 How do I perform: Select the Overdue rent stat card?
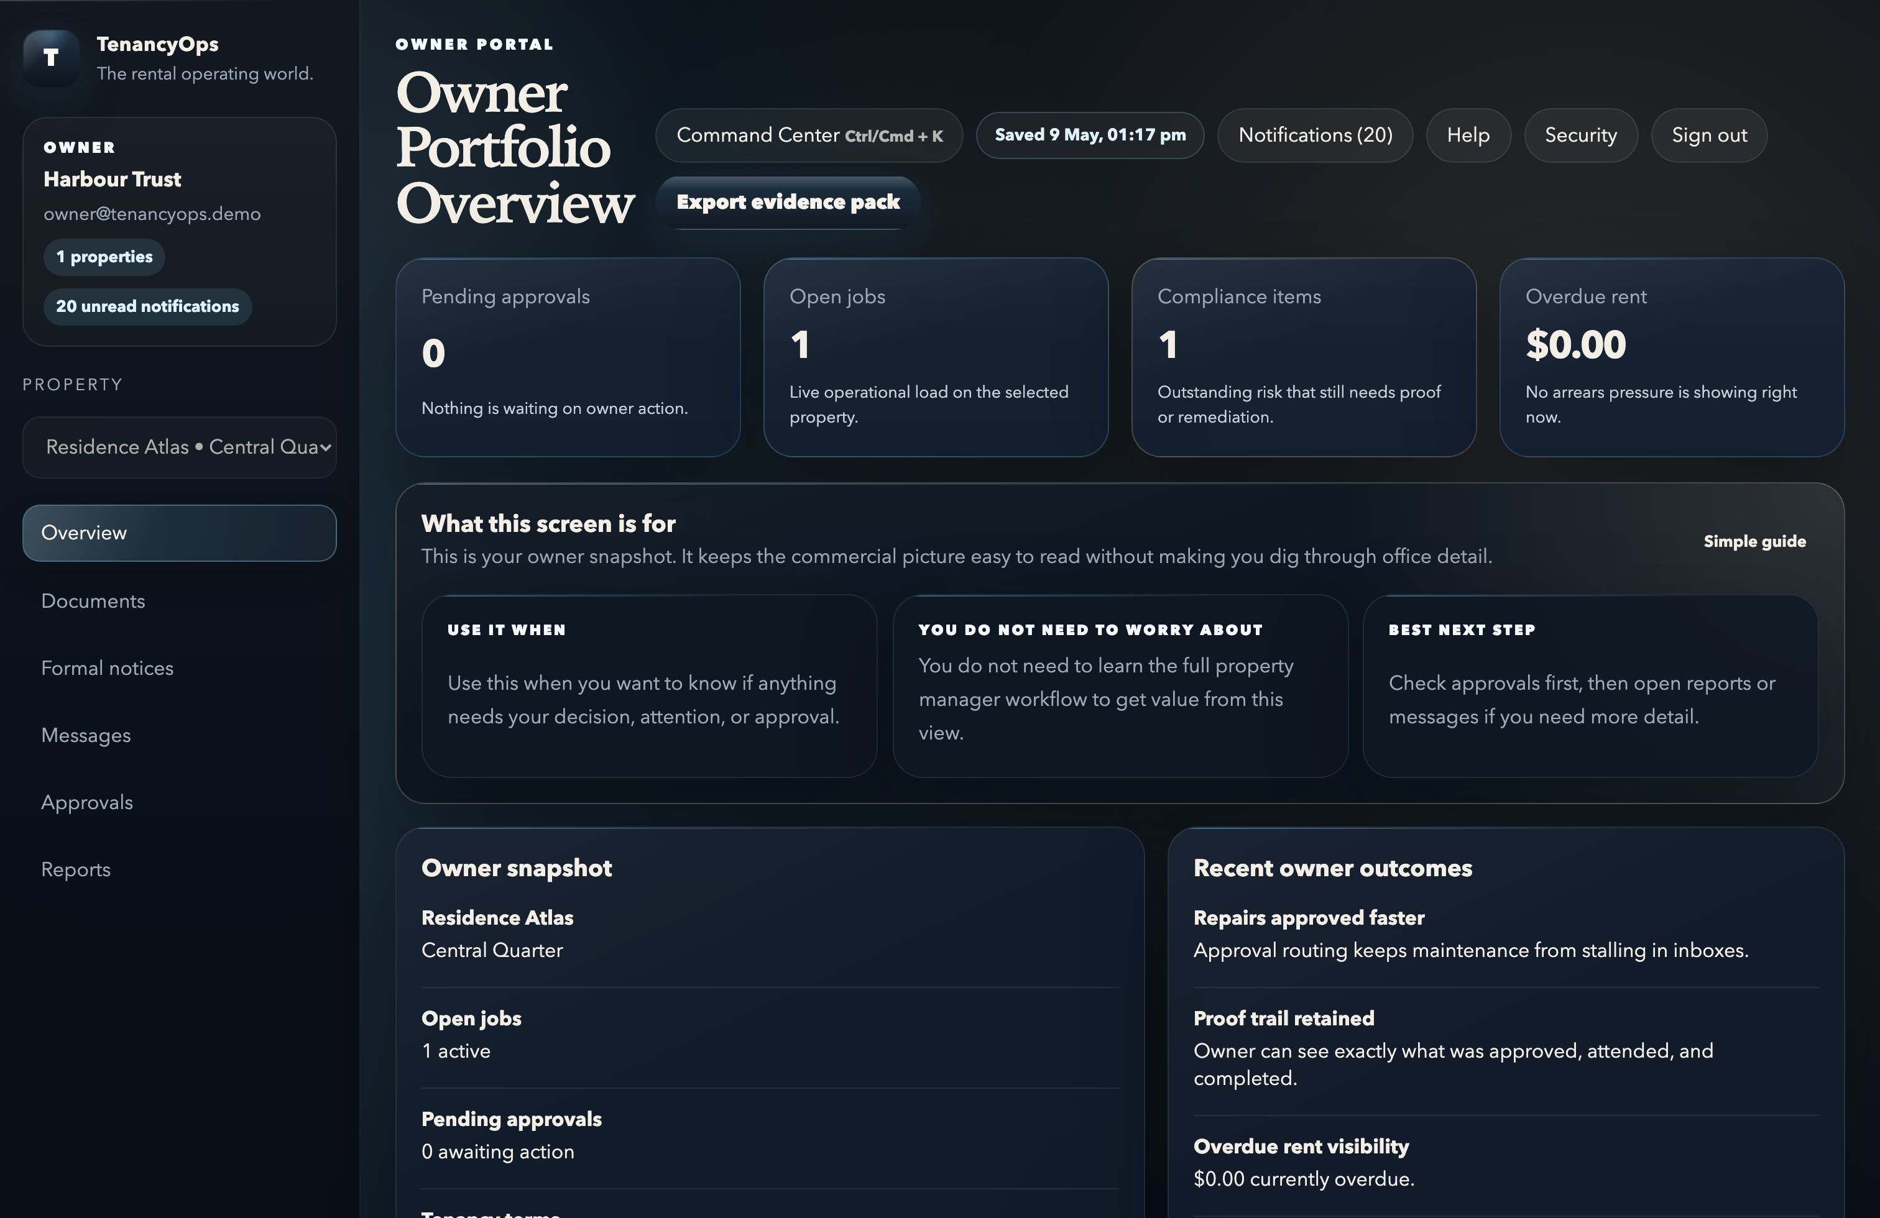point(1672,357)
